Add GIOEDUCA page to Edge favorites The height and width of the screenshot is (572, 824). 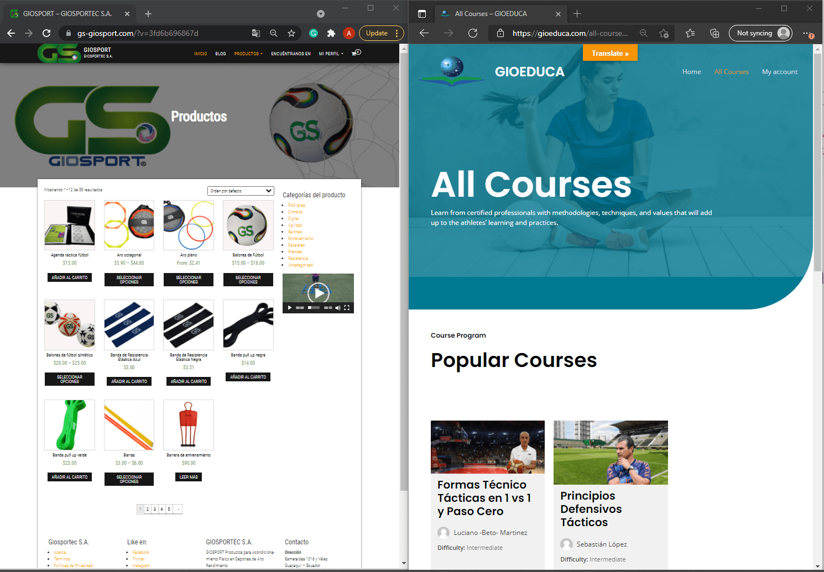[x=664, y=33]
